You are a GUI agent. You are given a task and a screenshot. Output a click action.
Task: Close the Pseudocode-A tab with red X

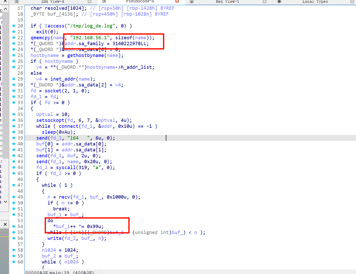pos(177,2)
